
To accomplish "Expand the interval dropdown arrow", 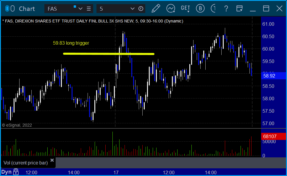I will [x=133, y=9].
